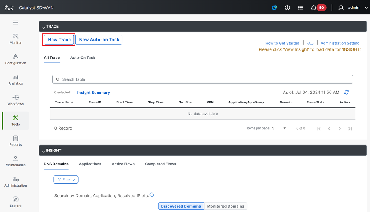Go to the last page of trace table

(x=350, y=128)
